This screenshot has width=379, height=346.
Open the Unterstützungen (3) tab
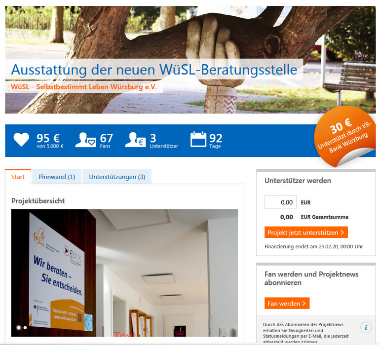tap(117, 177)
